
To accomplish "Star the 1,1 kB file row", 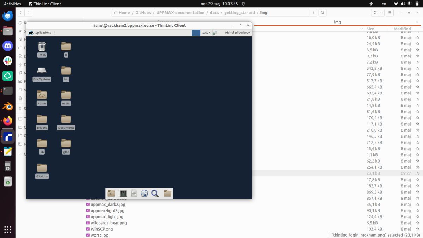I will pos(417,155).
